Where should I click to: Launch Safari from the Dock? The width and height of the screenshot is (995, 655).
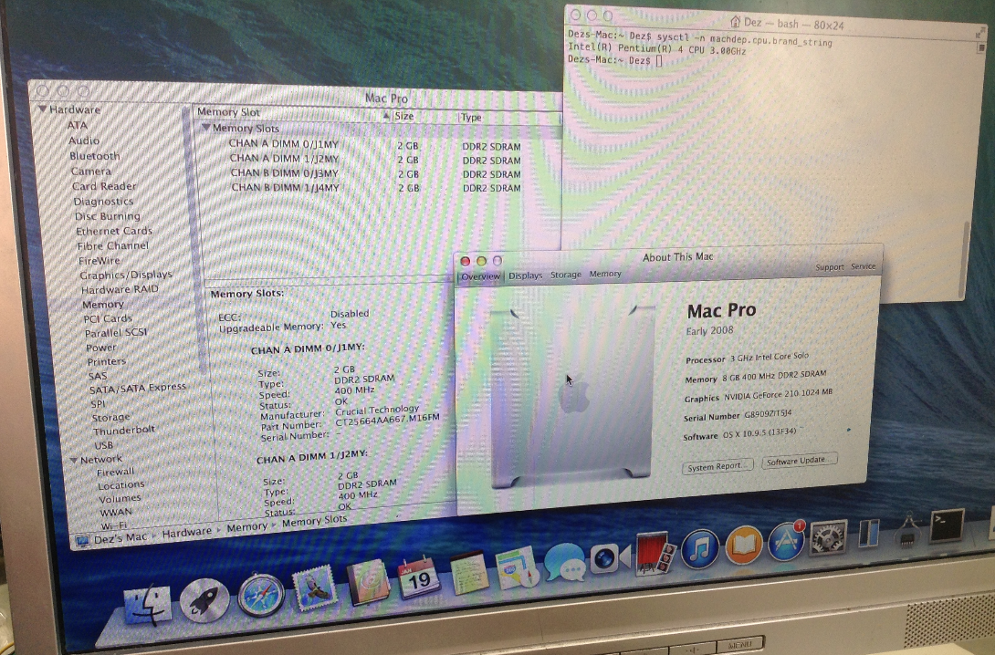(x=261, y=594)
